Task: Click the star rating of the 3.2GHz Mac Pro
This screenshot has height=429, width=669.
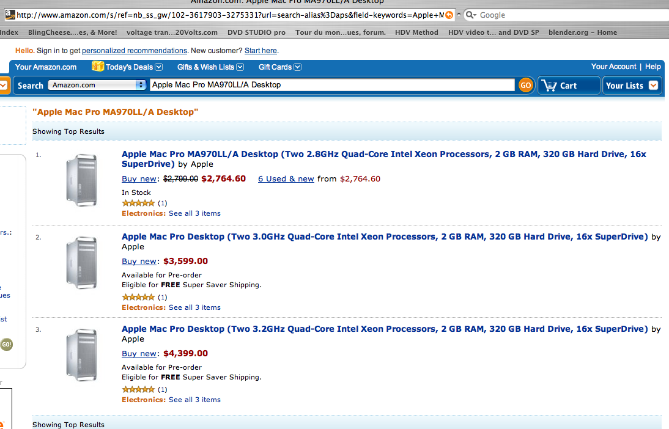Action: click(x=138, y=389)
